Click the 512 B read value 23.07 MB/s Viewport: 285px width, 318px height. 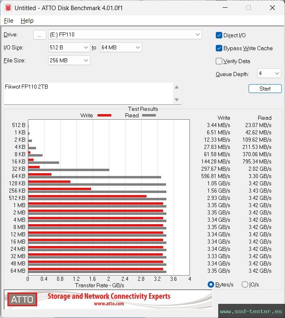(258, 125)
